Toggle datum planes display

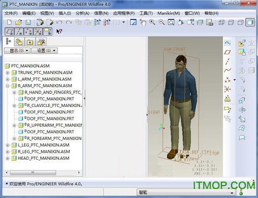(9, 31)
